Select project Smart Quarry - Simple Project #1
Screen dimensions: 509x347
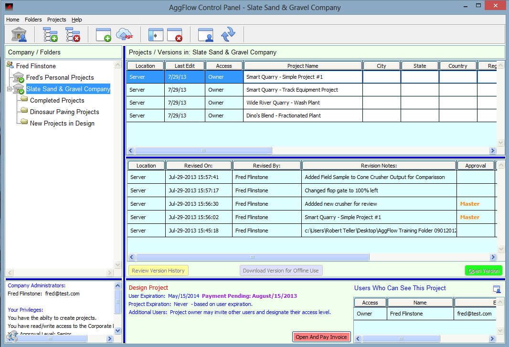pos(311,77)
